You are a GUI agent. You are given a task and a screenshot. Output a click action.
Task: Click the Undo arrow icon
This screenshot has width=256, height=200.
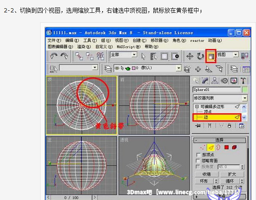(x=54, y=56)
